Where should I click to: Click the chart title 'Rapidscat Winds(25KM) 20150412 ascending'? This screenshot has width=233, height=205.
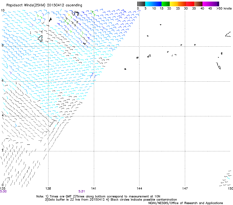[44, 5]
